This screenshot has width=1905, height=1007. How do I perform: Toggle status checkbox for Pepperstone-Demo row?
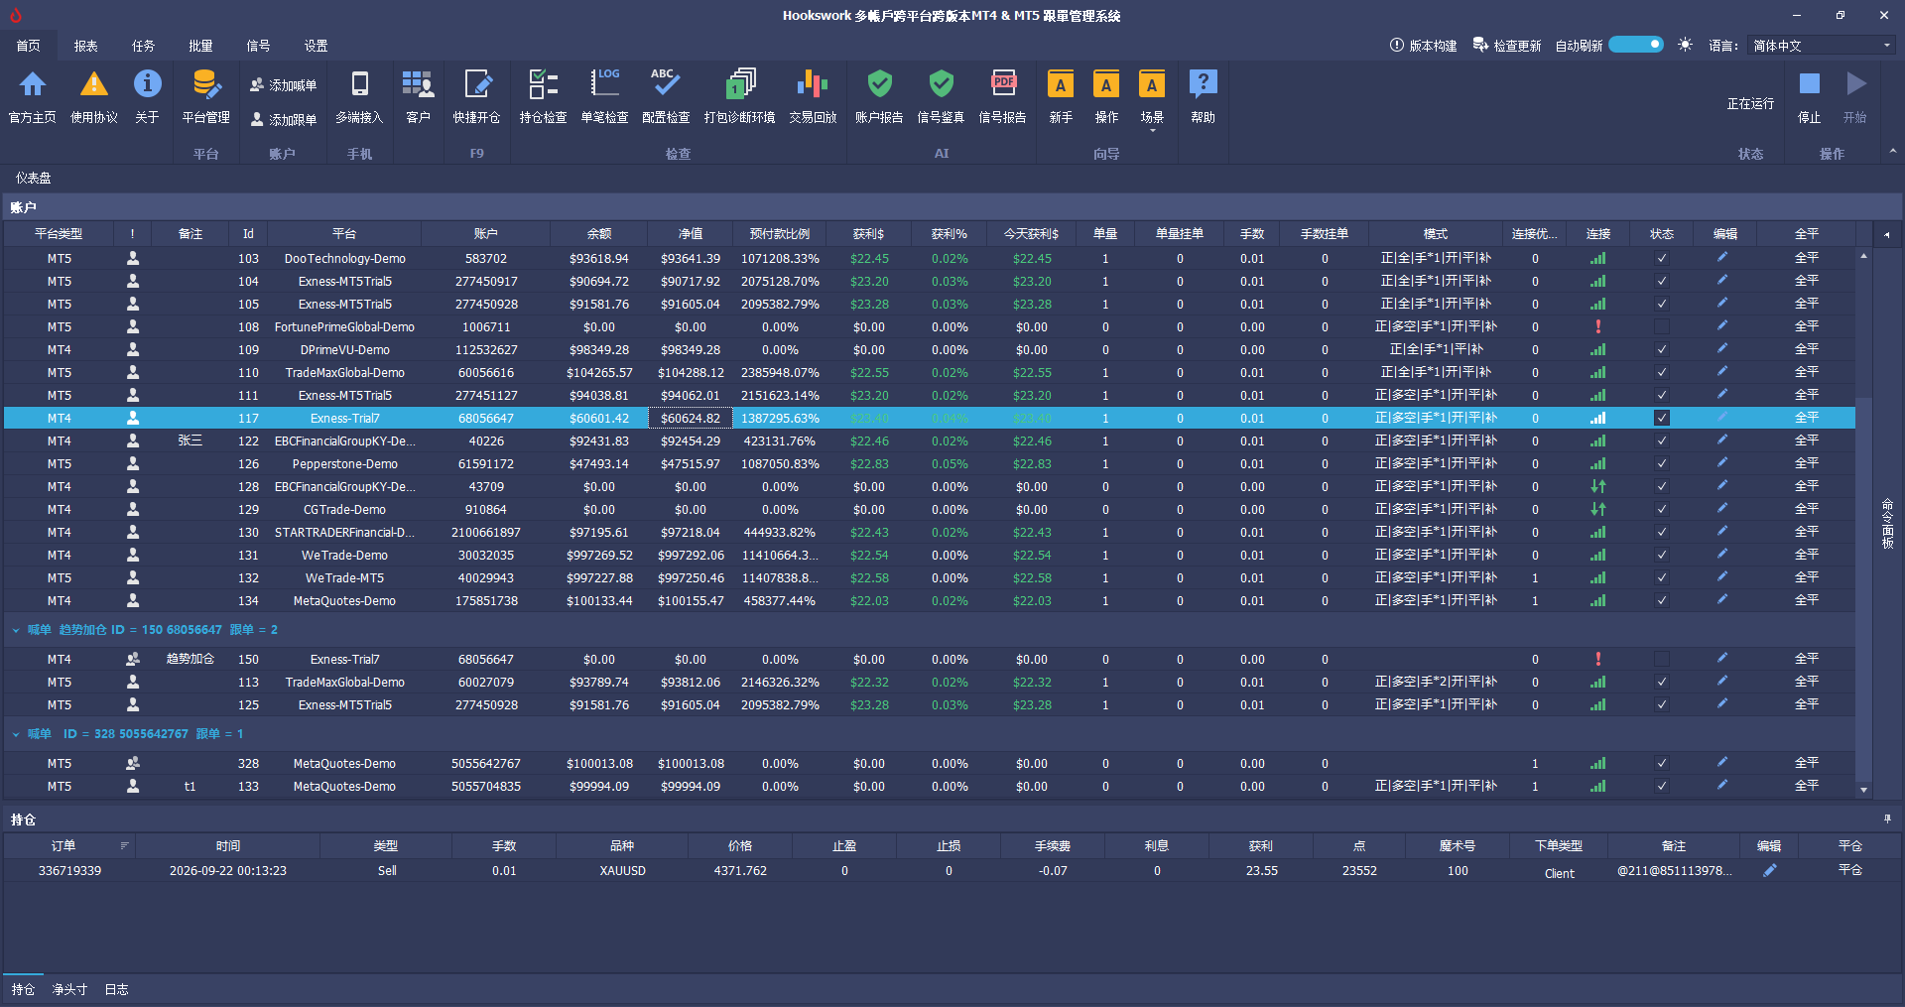click(x=1662, y=463)
